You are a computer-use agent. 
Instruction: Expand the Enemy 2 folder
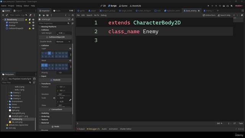click(9, 93)
